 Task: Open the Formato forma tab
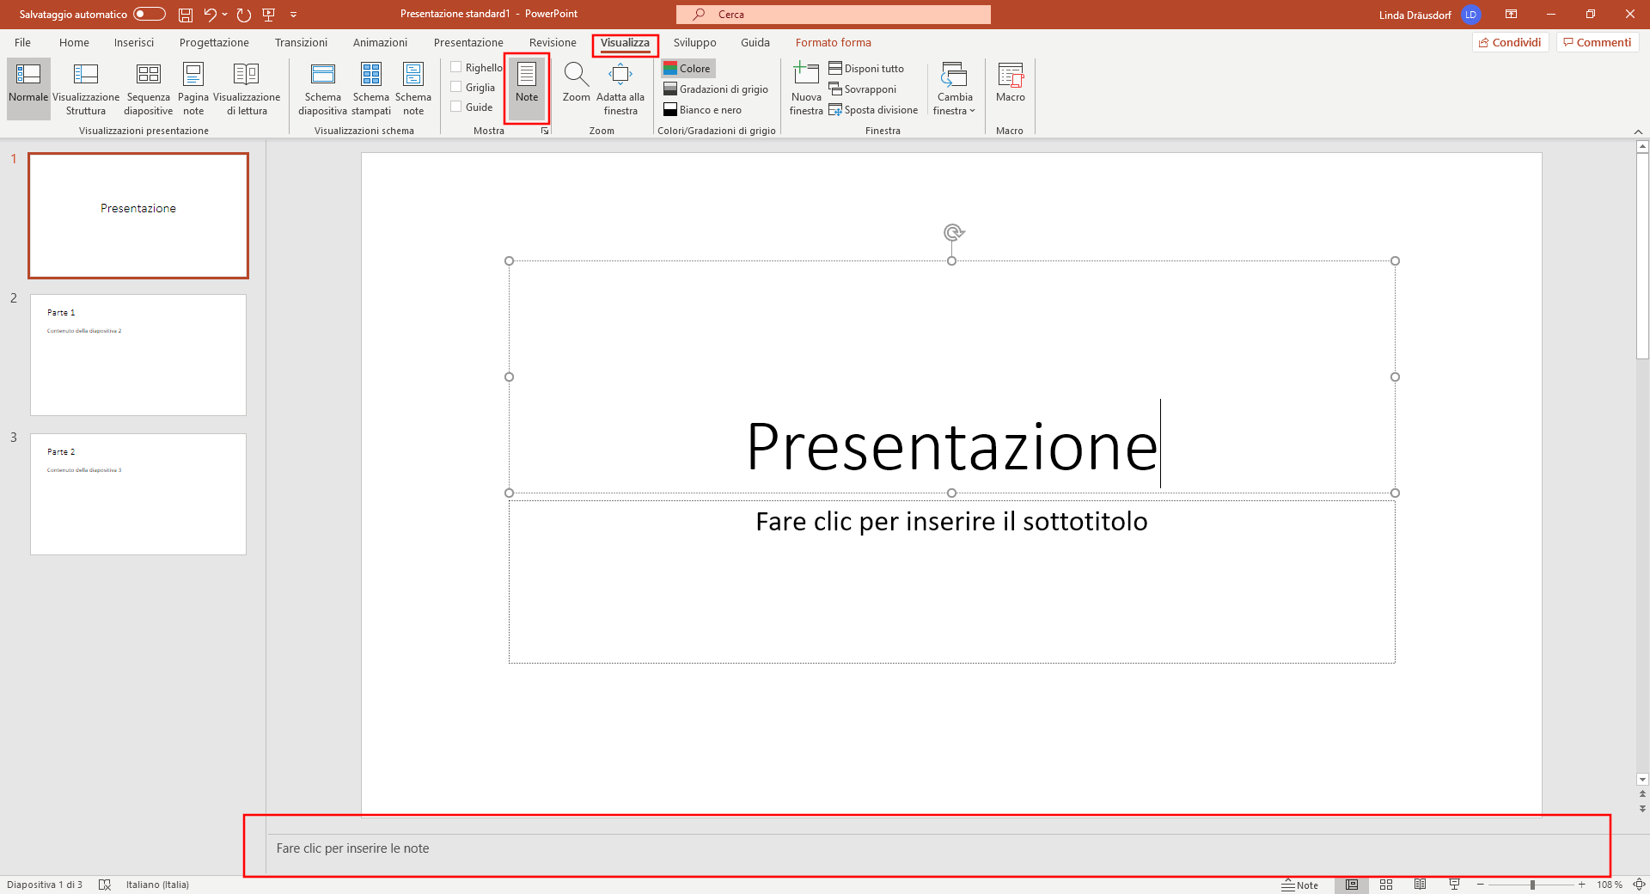[x=833, y=42]
